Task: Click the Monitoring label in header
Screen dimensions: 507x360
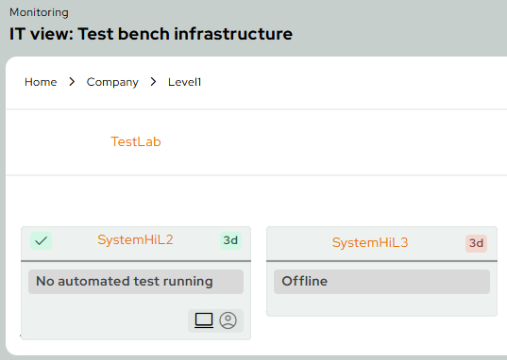Action: pos(39,12)
